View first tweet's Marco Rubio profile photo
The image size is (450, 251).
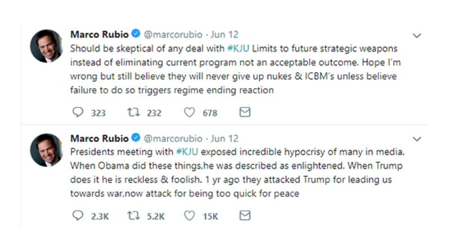coord(46,46)
